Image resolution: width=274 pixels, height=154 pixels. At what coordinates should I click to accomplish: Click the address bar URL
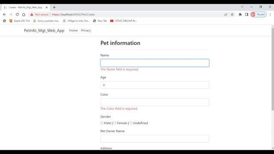click(x=73, y=15)
